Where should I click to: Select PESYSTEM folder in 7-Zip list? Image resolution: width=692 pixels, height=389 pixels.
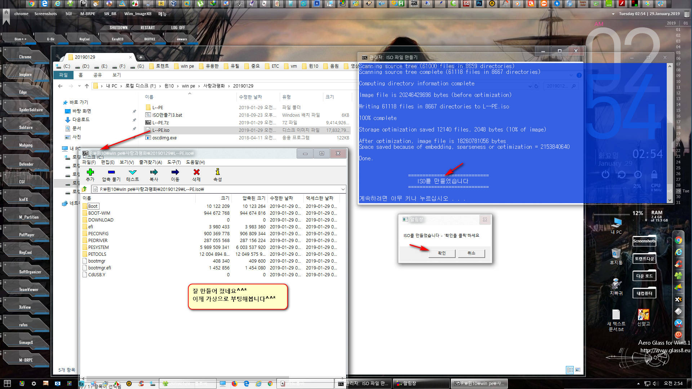[98, 247]
